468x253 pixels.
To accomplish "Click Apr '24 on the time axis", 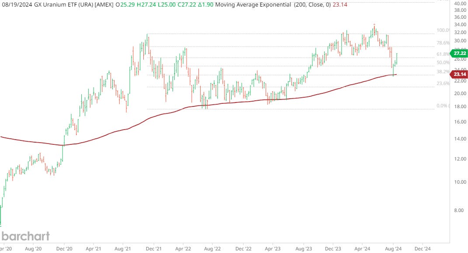I will click(x=362, y=249).
